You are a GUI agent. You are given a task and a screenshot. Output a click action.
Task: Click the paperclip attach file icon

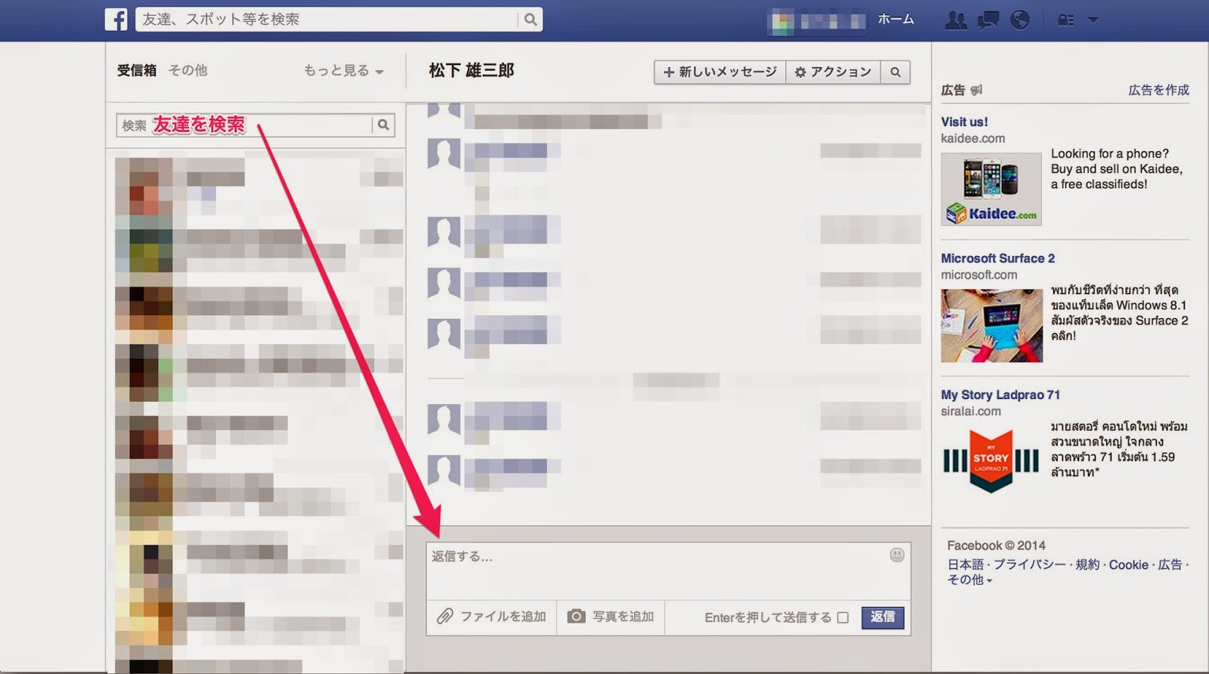(444, 617)
